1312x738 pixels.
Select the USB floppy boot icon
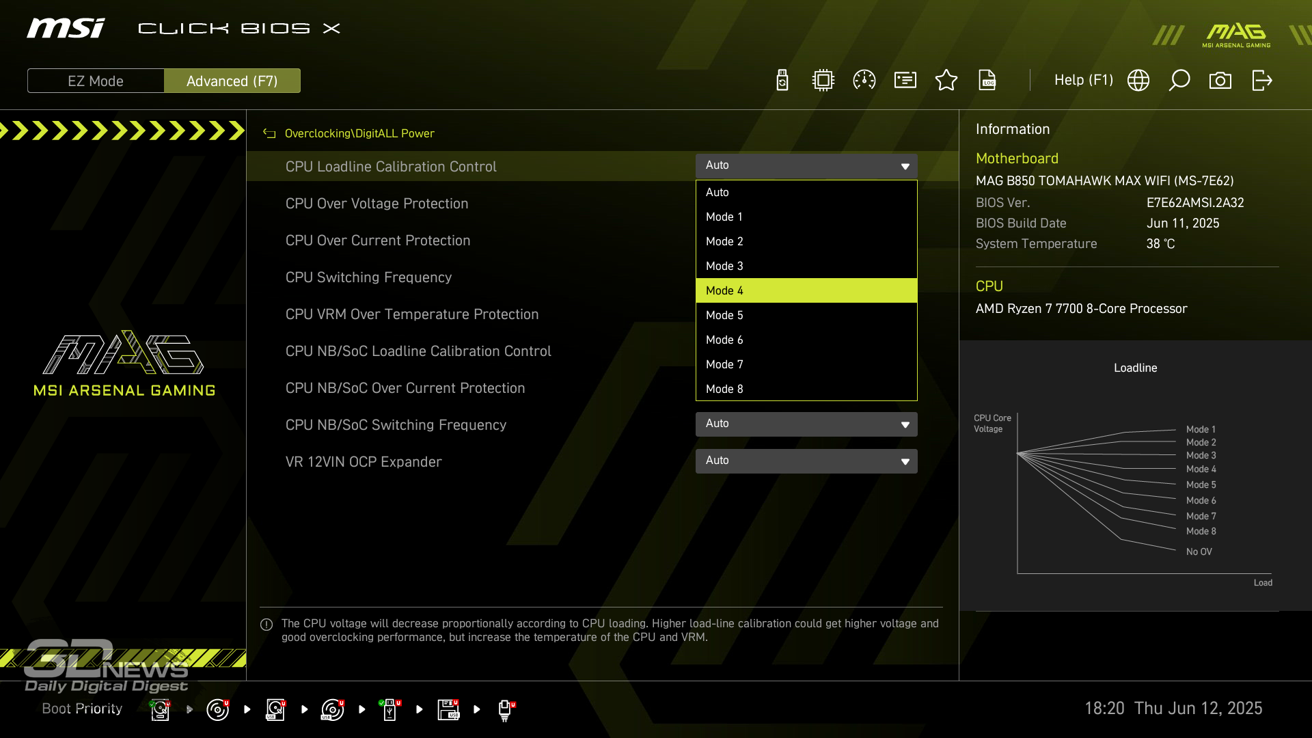[x=448, y=710]
